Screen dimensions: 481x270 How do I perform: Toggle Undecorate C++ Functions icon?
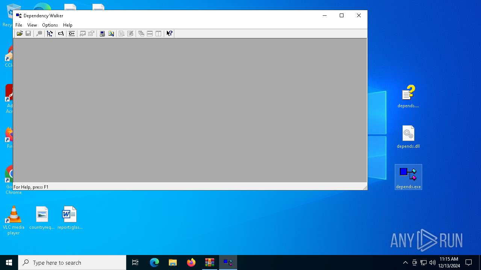coord(71,33)
